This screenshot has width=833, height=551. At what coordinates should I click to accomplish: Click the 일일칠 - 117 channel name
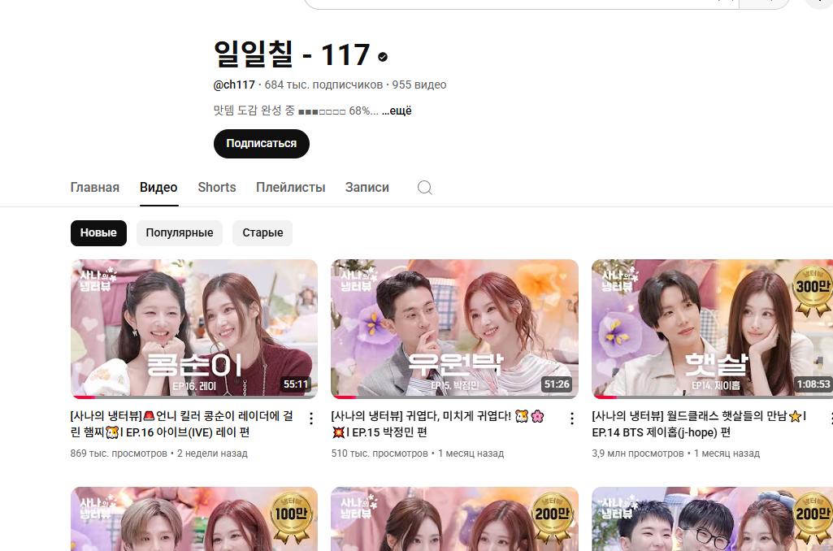[292, 54]
